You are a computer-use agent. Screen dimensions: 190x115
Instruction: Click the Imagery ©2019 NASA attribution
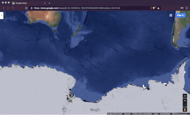click(115, 114)
